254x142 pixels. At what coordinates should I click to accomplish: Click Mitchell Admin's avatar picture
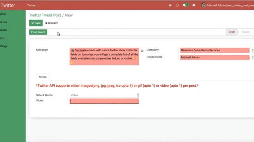(203, 5)
